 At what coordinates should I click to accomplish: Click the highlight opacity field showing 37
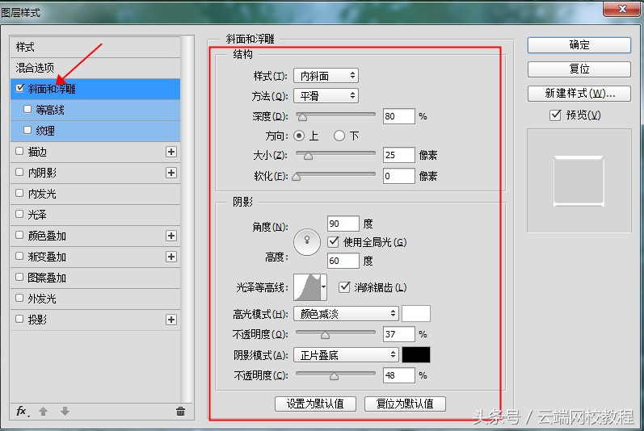[399, 334]
